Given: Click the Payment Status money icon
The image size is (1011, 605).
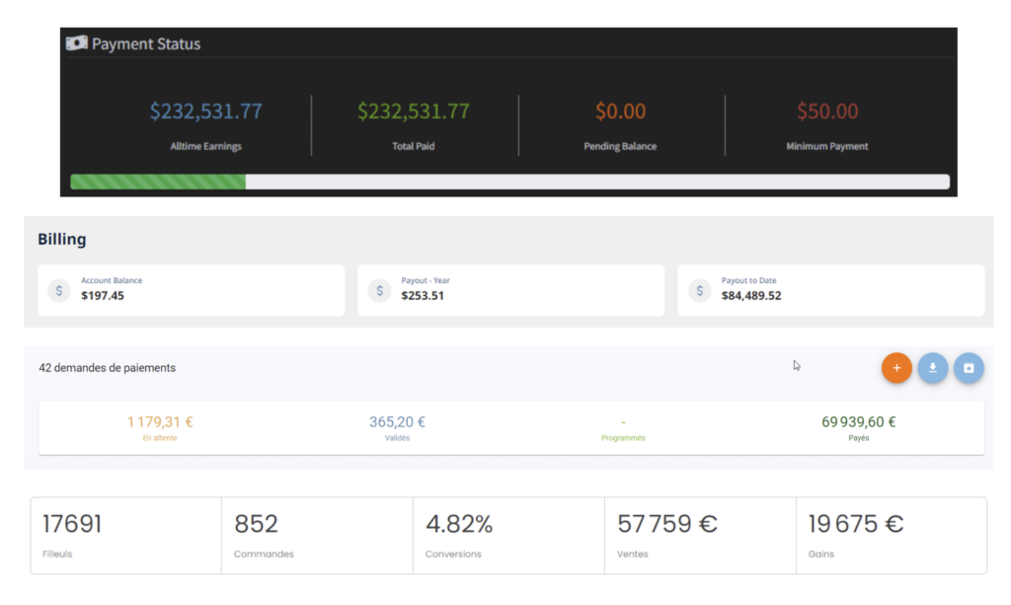Looking at the screenshot, I should coord(77,43).
